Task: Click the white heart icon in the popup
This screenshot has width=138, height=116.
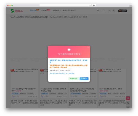Action: [x=69, y=50]
